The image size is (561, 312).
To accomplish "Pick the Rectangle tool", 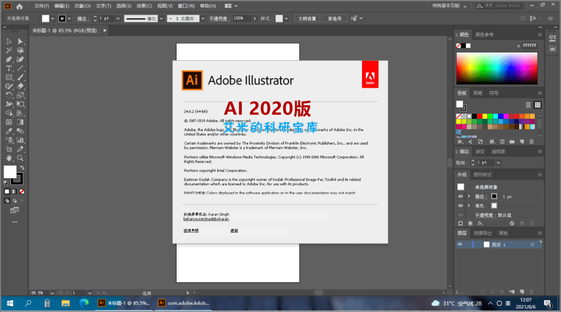I will click(9, 77).
